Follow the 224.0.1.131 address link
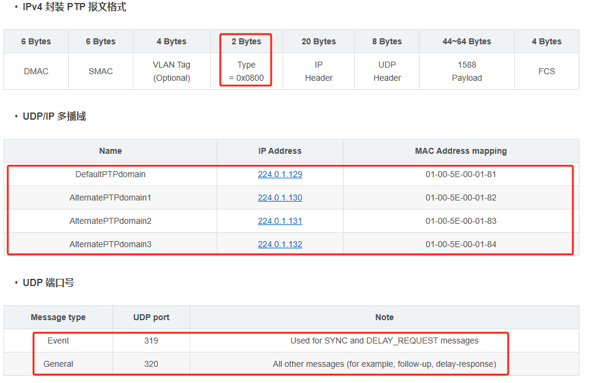Image resolution: width=592 pixels, height=383 pixels. [280, 221]
